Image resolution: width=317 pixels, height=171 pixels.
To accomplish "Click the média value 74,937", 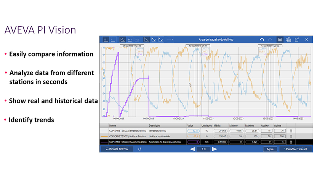I will click(221, 136).
